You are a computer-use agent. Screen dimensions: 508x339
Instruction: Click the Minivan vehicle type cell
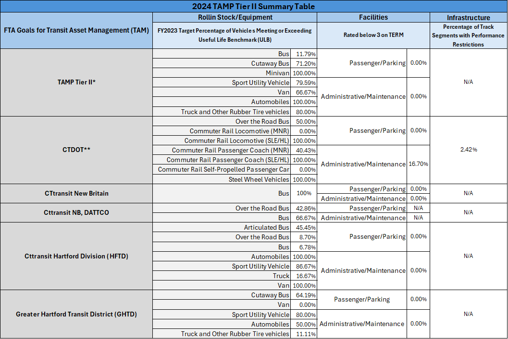pyautogui.click(x=277, y=73)
